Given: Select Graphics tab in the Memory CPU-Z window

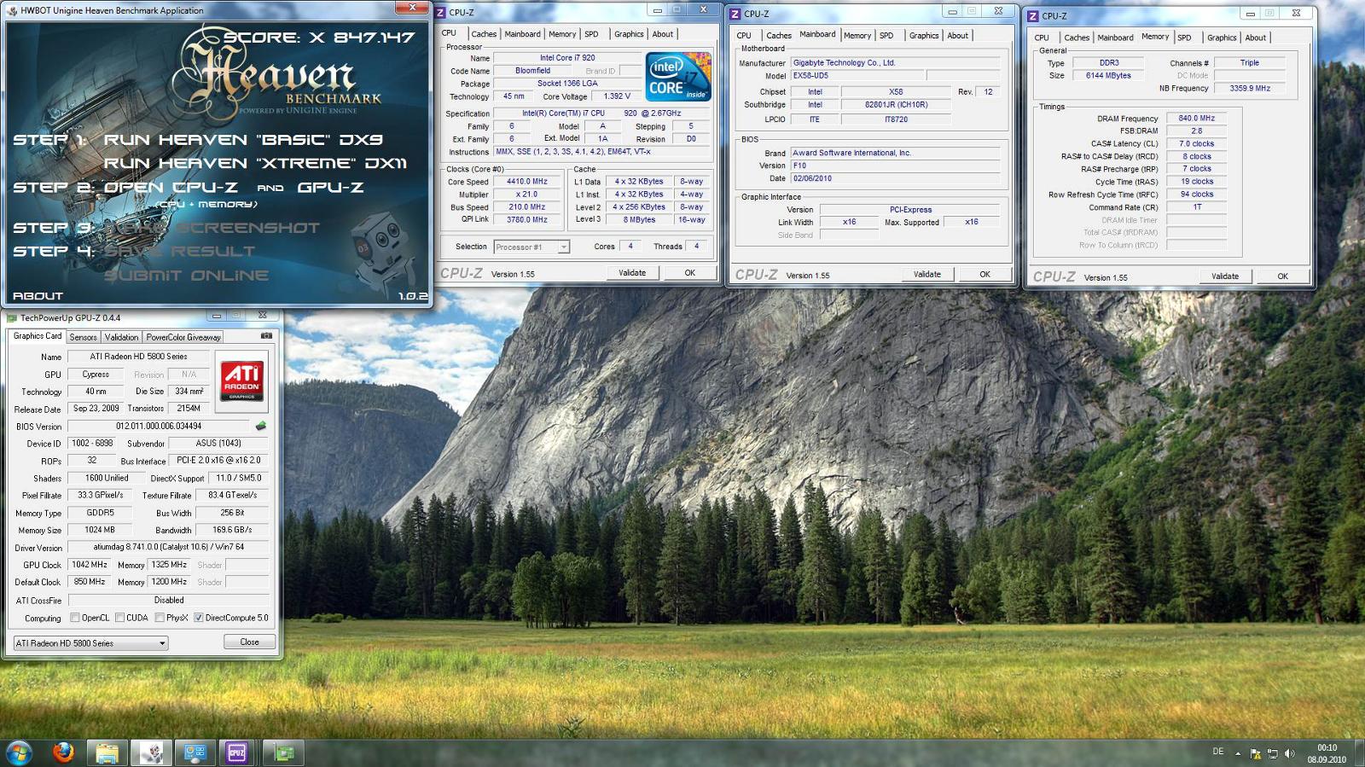Looking at the screenshot, I should (1222, 38).
